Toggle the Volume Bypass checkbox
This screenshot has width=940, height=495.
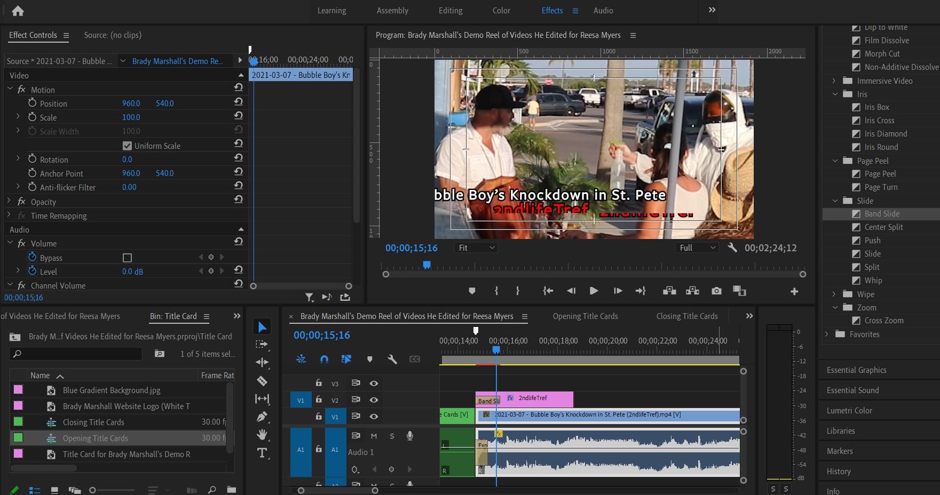tap(127, 258)
